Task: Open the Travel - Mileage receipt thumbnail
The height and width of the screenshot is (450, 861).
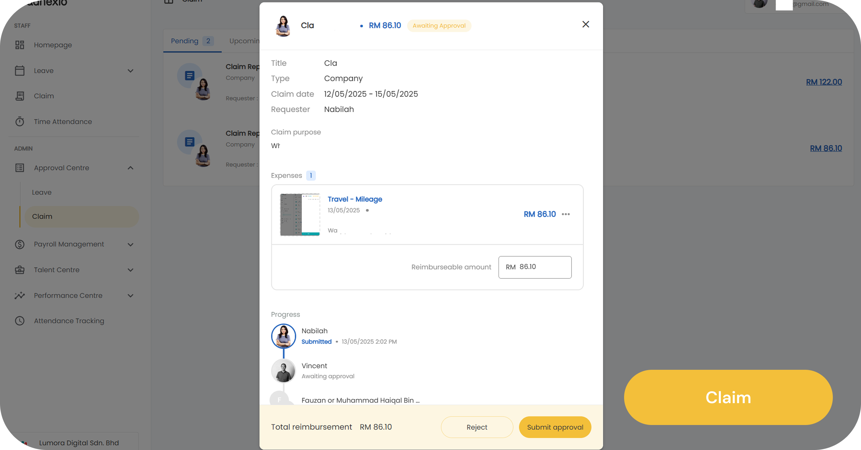Action: (300, 215)
